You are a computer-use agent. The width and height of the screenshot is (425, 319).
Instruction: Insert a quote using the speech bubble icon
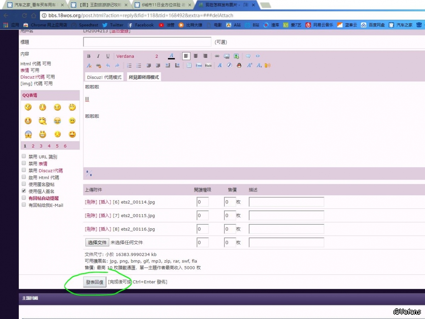click(248, 56)
